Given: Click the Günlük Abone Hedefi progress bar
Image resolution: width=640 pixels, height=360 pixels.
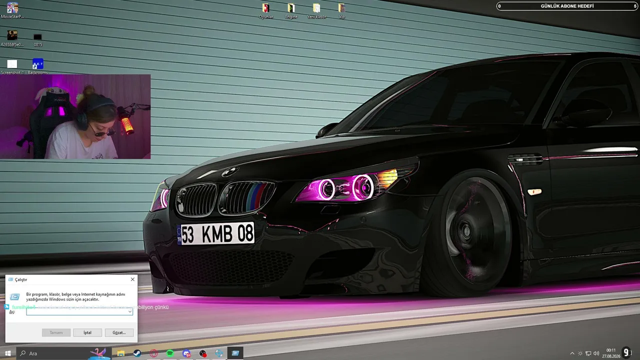Looking at the screenshot, I should point(567,6).
